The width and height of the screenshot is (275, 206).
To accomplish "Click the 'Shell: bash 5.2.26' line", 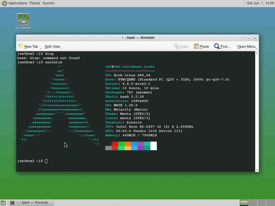I will (125, 97).
